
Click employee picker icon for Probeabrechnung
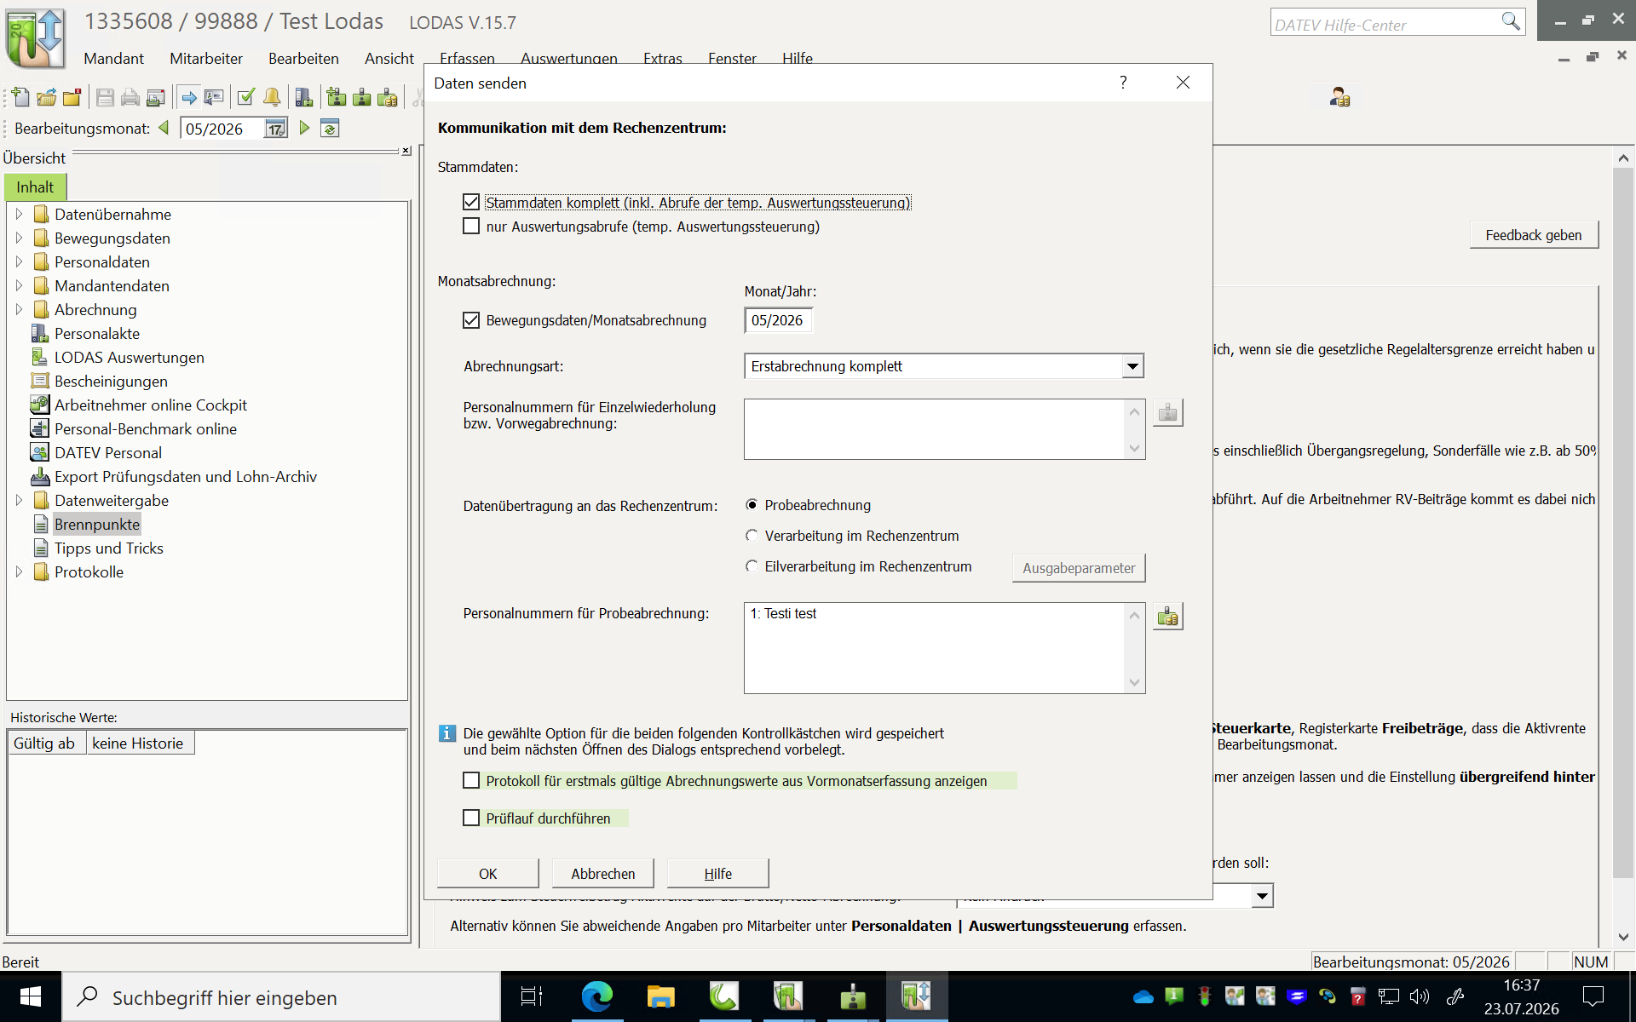click(x=1167, y=616)
